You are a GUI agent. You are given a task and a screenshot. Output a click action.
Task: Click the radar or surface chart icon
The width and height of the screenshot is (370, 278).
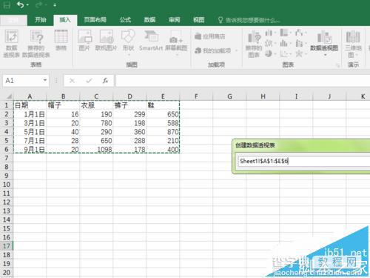point(299,53)
